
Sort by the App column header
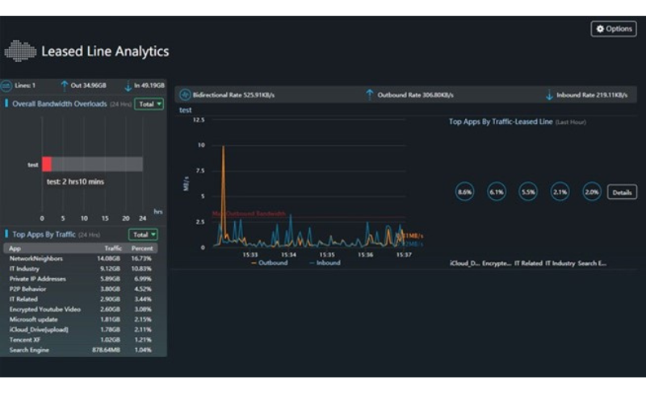[x=15, y=248]
